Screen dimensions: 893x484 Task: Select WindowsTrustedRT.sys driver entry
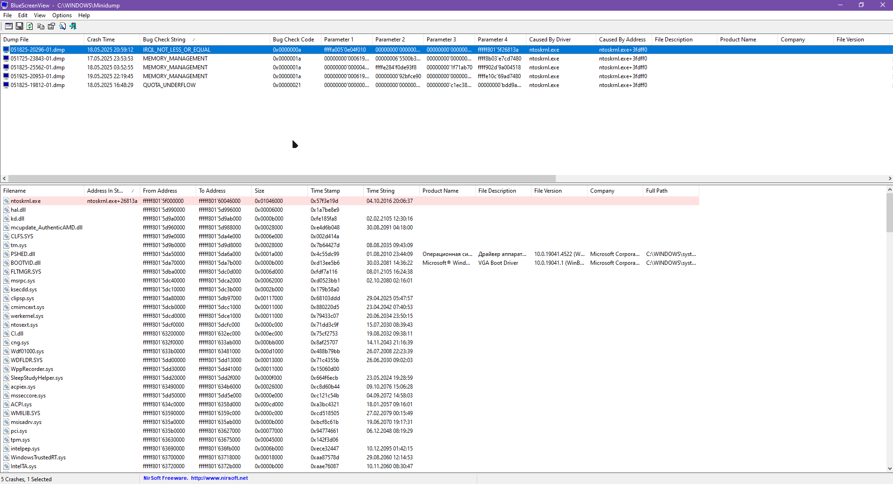38,457
